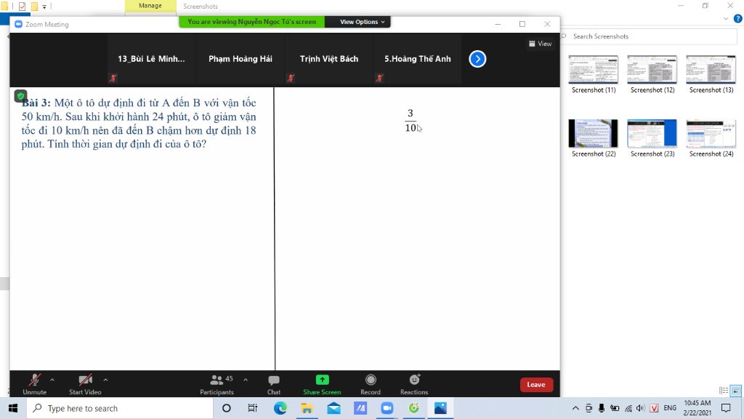744x419 pixels.
Task: Open the clock showing 10:45 AM
Action: click(x=697, y=408)
